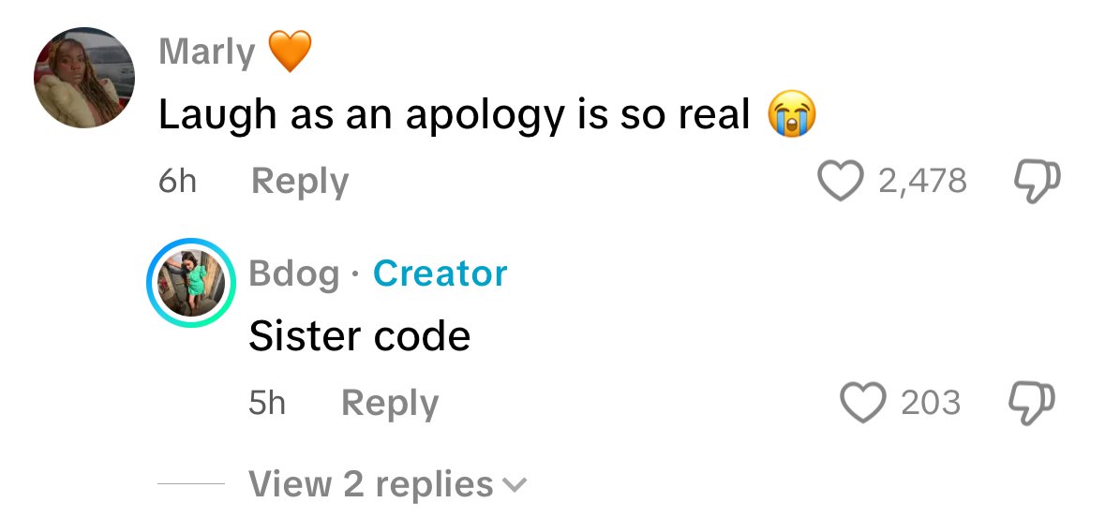
Task: Open the Marly username link
Action: (206, 52)
